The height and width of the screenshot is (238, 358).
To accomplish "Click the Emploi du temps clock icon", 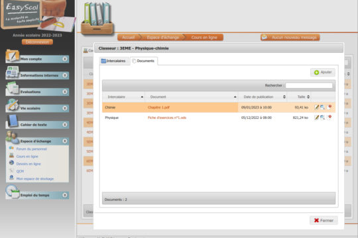I will (13, 191).
